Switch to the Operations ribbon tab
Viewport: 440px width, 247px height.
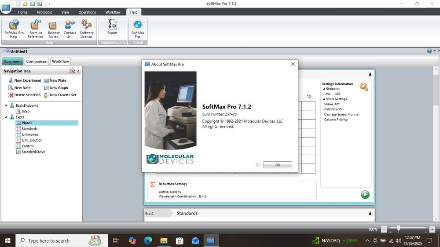coord(87,12)
